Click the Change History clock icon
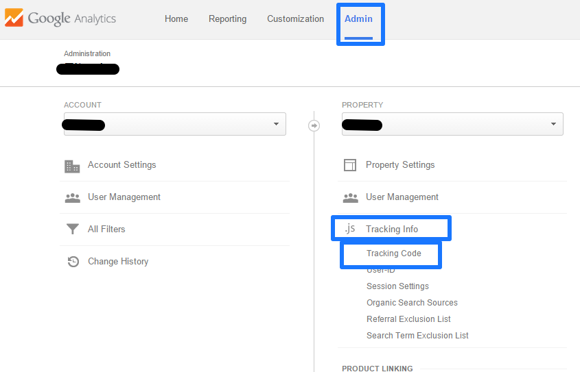580x372 pixels. click(73, 262)
